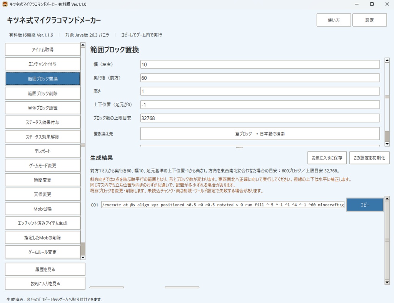Open 範囲ブロック削除 in the sidebar
Screen dimensions: 394x303
(x=42, y=93)
